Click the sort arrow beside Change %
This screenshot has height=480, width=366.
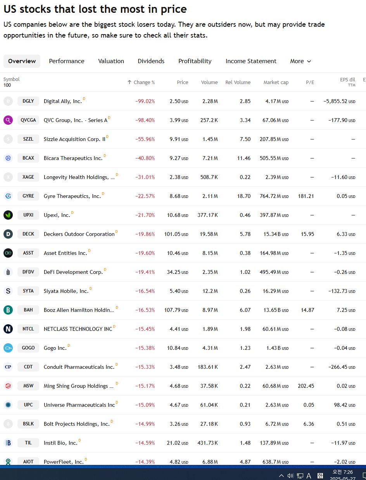click(x=129, y=82)
